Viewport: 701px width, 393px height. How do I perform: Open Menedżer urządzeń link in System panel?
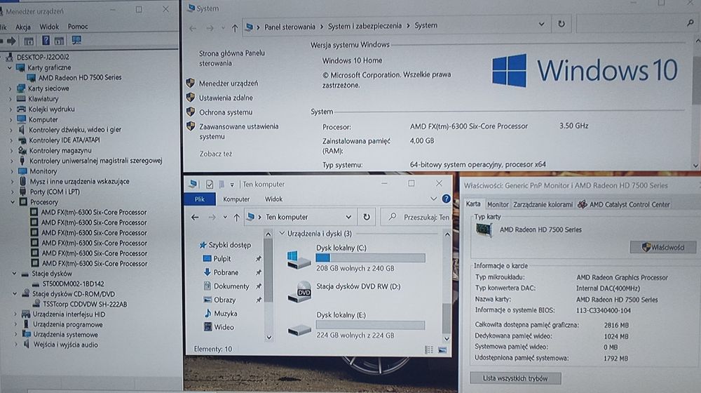coord(229,84)
